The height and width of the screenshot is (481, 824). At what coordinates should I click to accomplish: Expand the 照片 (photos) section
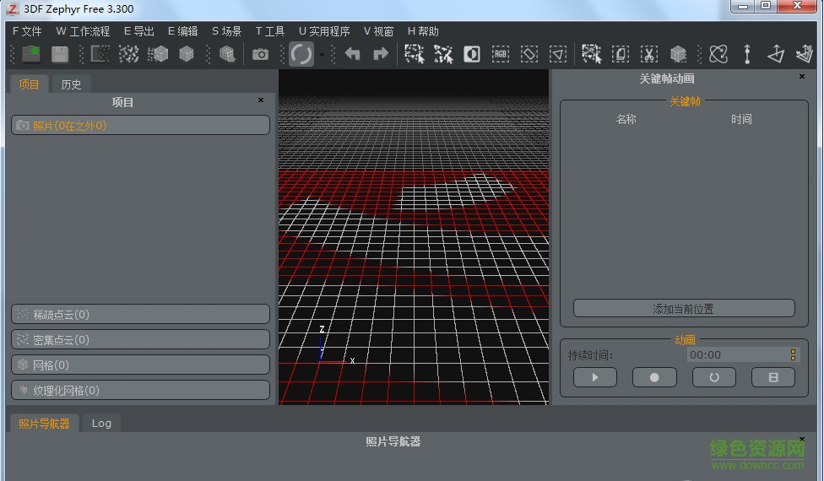140,125
